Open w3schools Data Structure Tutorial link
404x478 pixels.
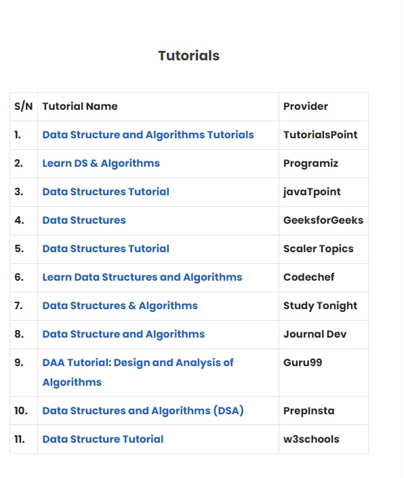tap(102, 439)
